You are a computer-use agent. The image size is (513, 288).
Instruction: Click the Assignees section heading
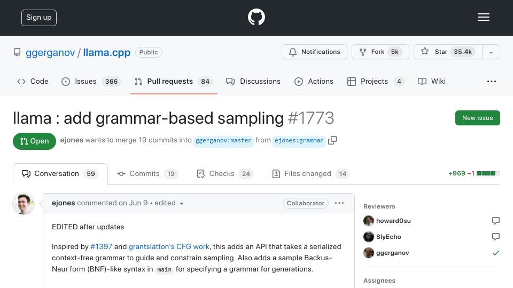[379, 281]
